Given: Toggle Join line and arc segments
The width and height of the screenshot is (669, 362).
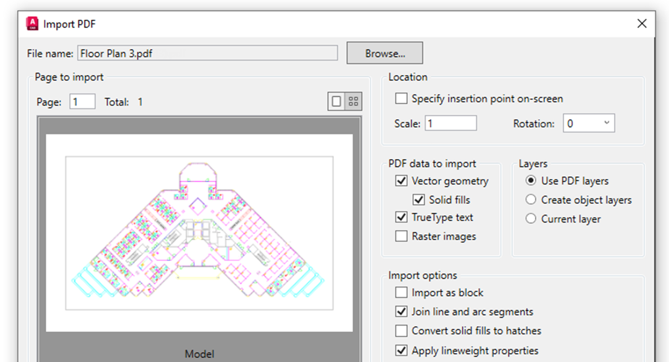Looking at the screenshot, I should pos(401,311).
